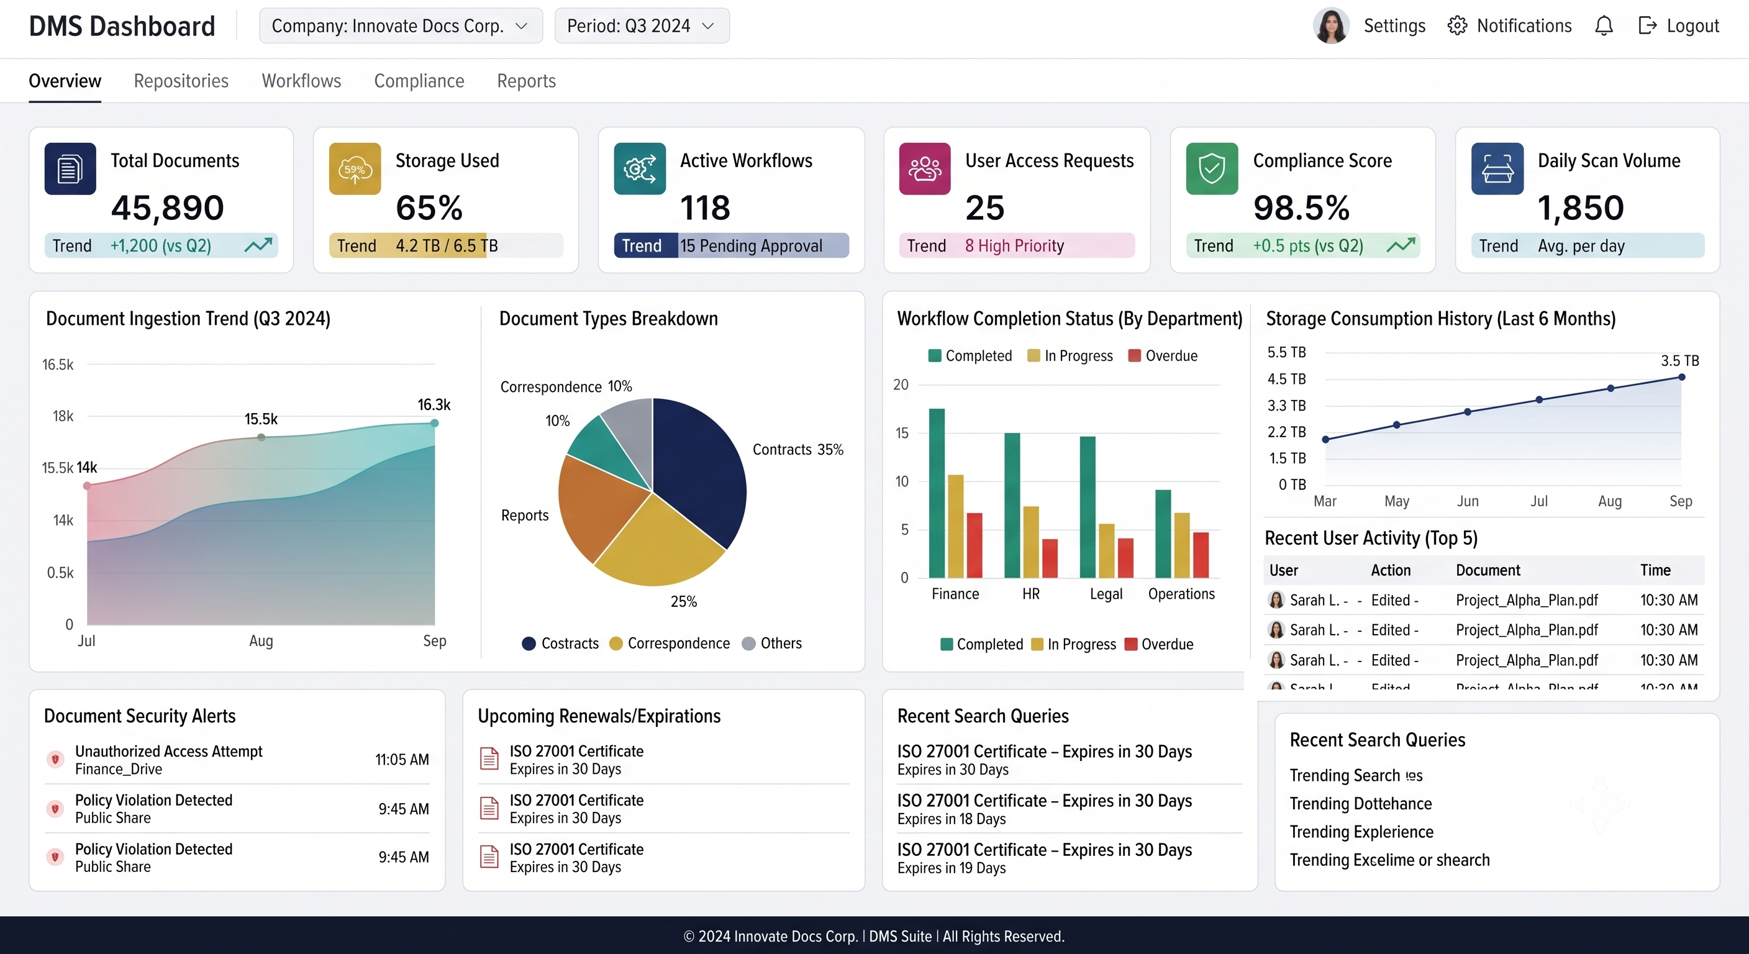Click the logout arrow icon
Viewport: 1749px width, 954px height.
pyautogui.click(x=1647, y=26)
